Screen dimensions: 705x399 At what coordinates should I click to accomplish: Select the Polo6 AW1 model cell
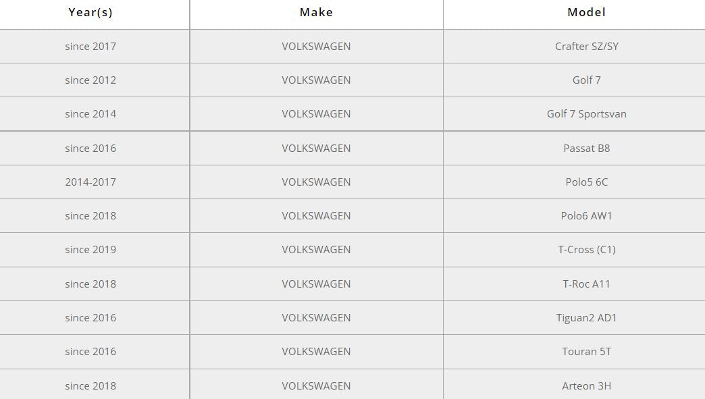[586, 216]
